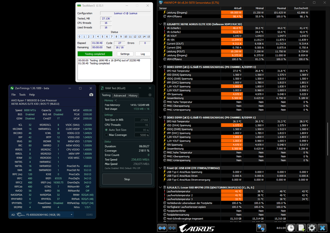Collapse the S.M.A.R.T. Lexar SSD group
Viewport: 330px width, 233px height.
(160, 187)
